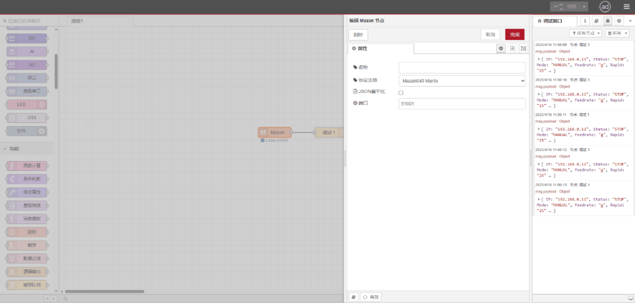Expand the 11:00:11 debug message object
This screenshot has width=635, height=303.
click(539, 129)
